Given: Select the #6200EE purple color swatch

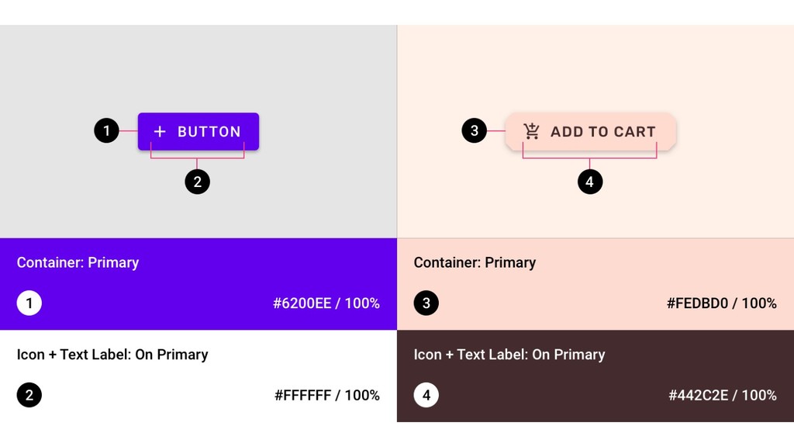Looking at the screenshot, I should point(198,284).
